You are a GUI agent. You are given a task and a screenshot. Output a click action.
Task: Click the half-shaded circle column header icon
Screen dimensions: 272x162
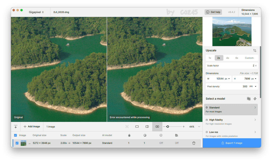coord(145,135)
